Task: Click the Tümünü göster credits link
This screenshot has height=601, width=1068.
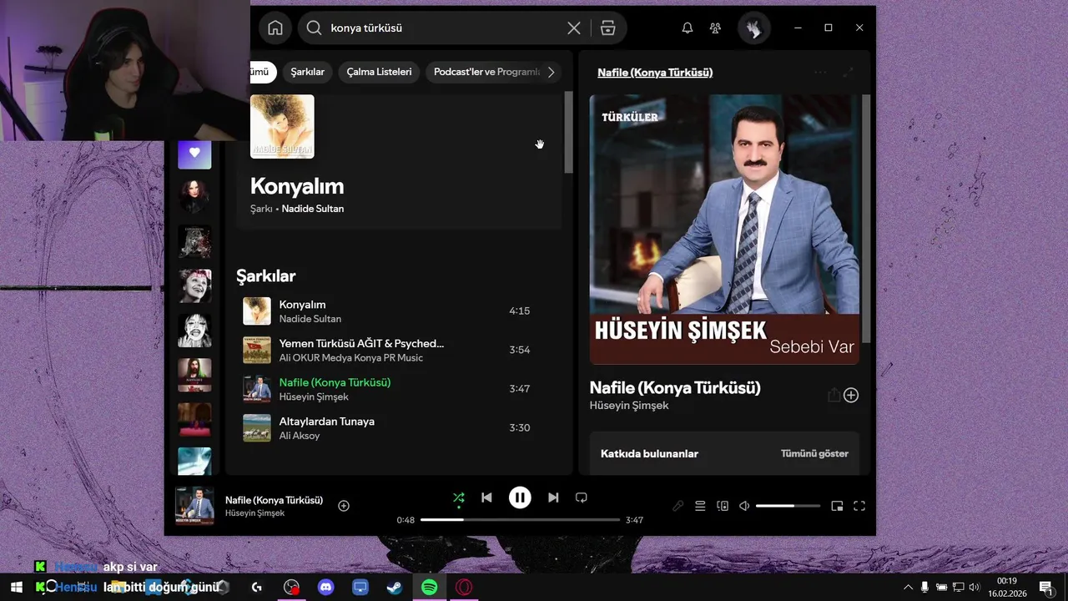Action: (x=814, y=453)
